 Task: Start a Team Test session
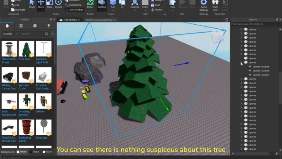click(x=215, y=5)
